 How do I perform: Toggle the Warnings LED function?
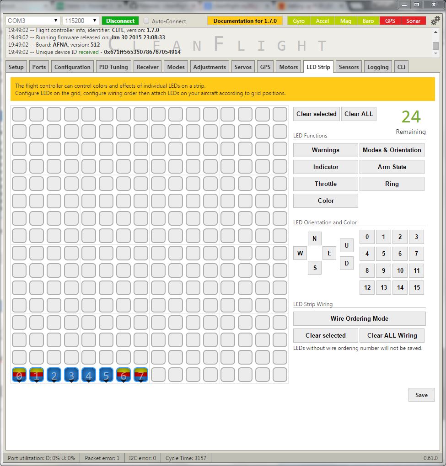point(325,150)
